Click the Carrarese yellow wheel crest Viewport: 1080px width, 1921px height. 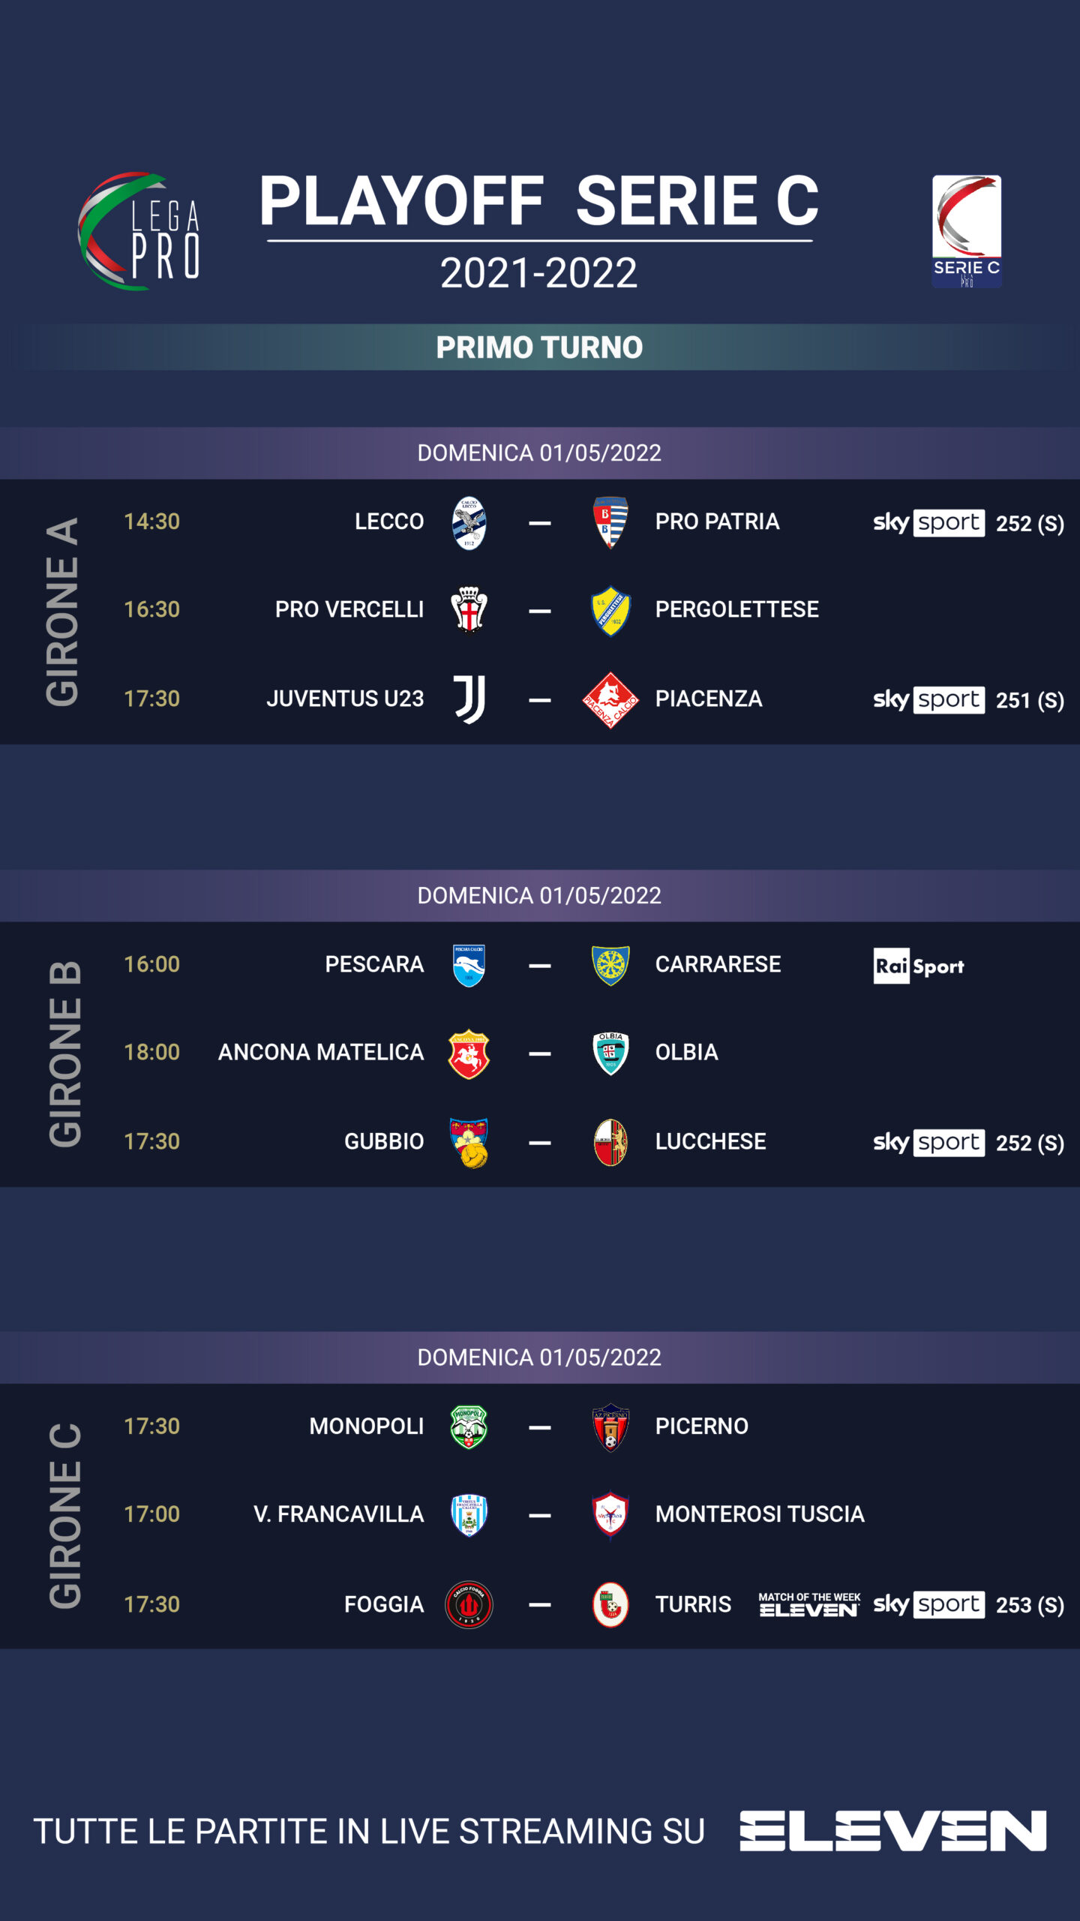610,965
